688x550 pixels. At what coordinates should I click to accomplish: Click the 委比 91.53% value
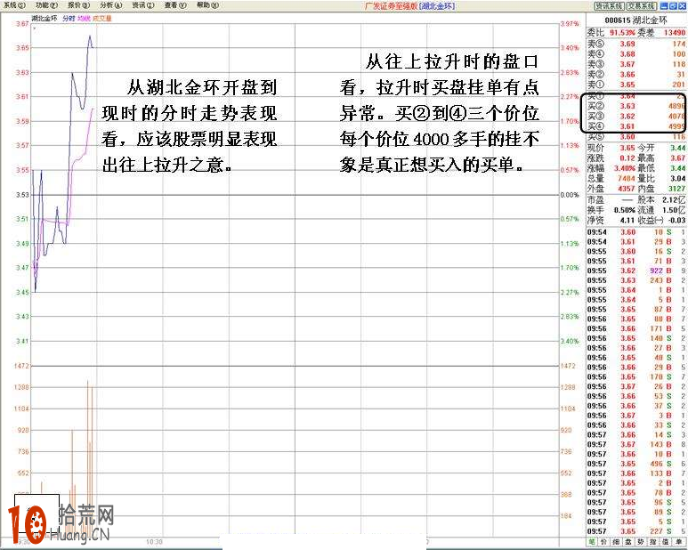(x=622, y=32)
